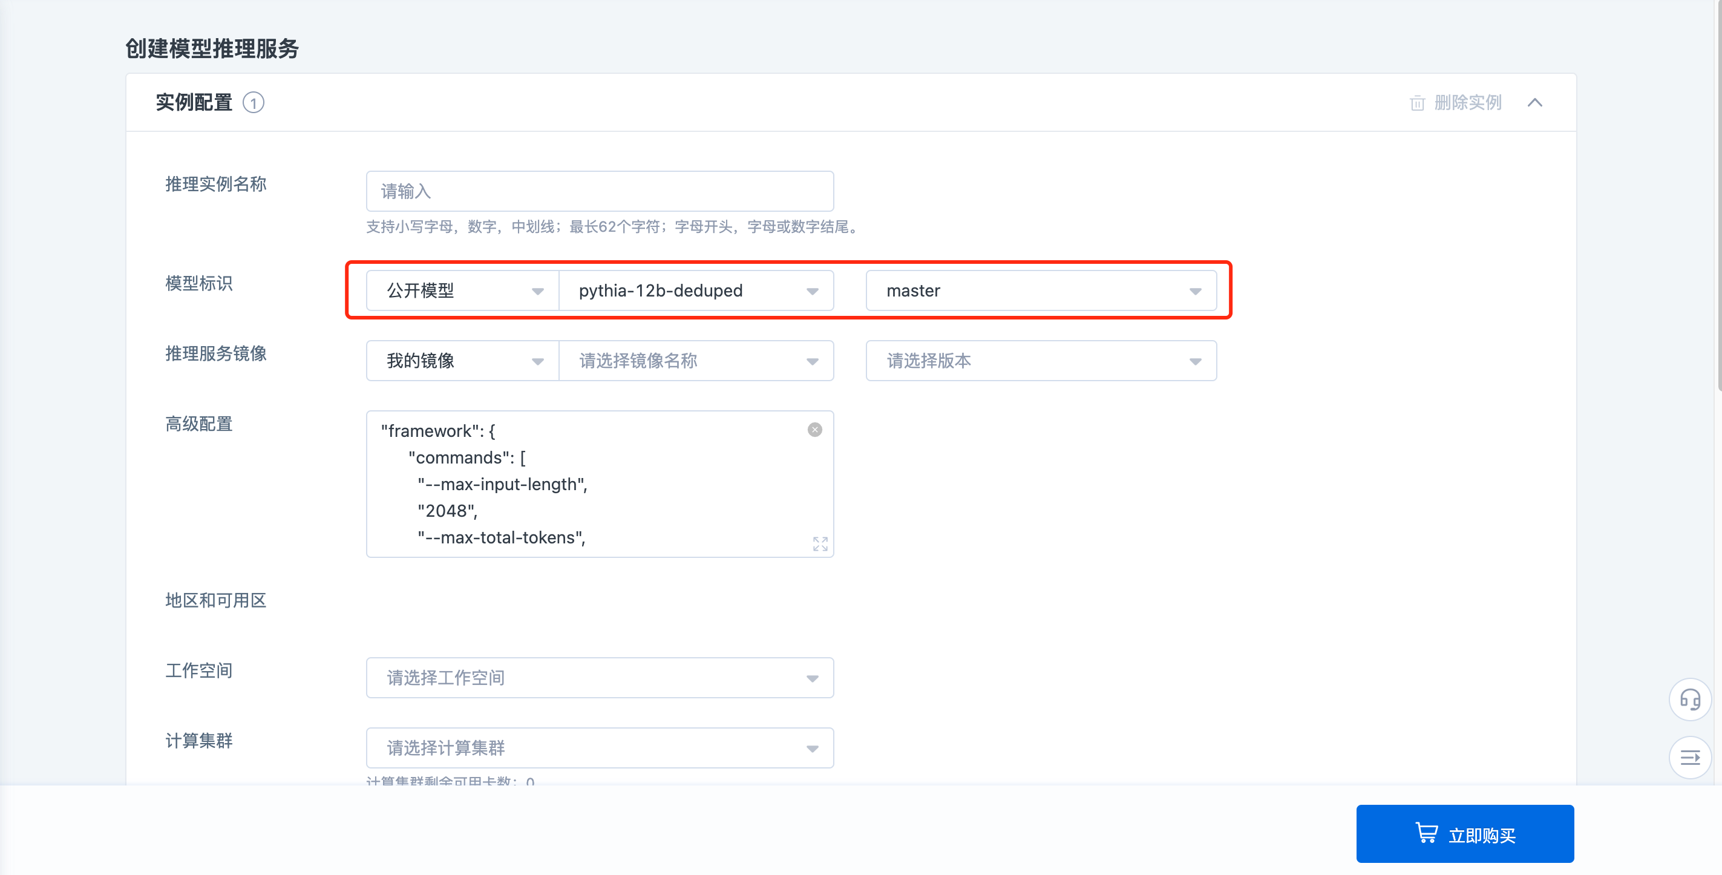This screenshot has height=875, width=1722.
Task: Click the info circle next to 实例配置
Action: pos(254,103)
